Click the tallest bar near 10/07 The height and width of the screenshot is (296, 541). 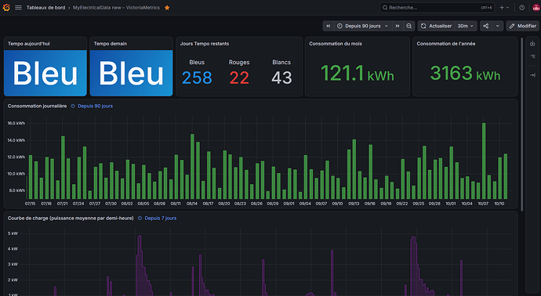[x=484, y=161]
